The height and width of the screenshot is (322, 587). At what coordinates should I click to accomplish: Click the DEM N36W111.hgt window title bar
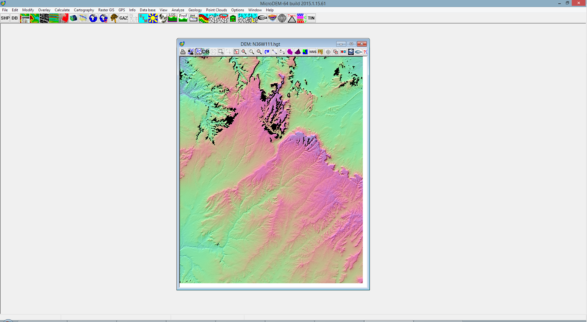coord(260,44)
